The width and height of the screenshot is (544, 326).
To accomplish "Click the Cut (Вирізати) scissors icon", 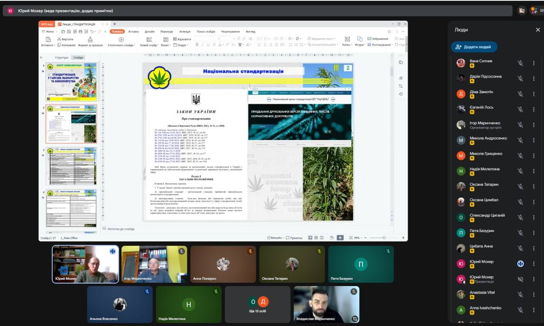I will tap(59, 39).
